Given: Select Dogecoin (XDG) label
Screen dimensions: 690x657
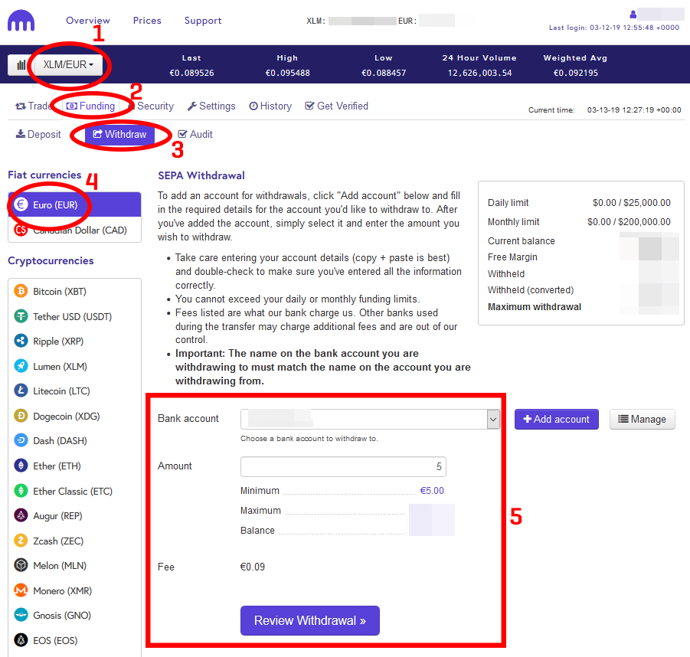Looking at the screenshot, I should [67, 417].
